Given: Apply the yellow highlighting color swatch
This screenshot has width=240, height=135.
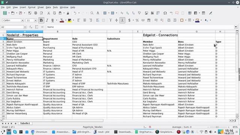Looking at the screenshot, I should tap(69, 20).
